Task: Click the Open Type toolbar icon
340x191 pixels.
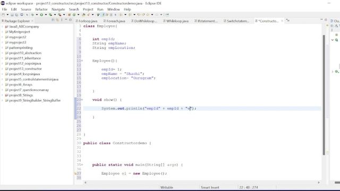Action: [83, 15]
